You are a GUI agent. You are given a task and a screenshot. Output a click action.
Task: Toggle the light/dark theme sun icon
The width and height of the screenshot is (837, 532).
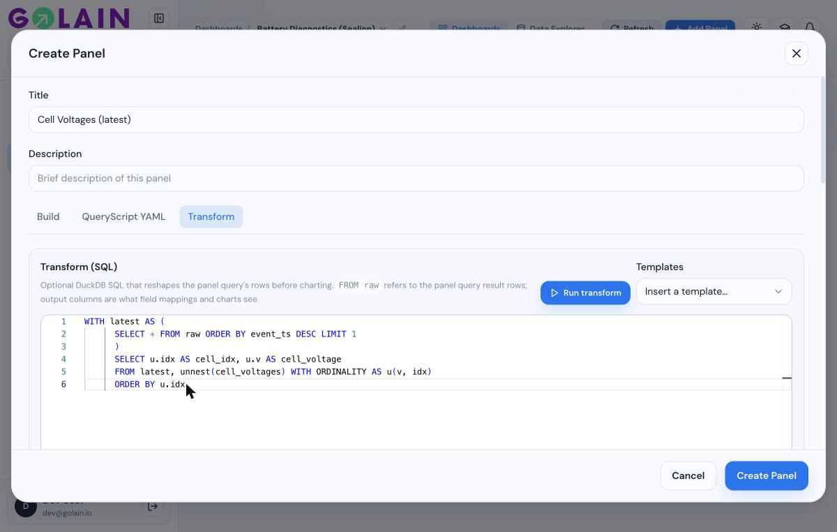(x=757, y=27)
